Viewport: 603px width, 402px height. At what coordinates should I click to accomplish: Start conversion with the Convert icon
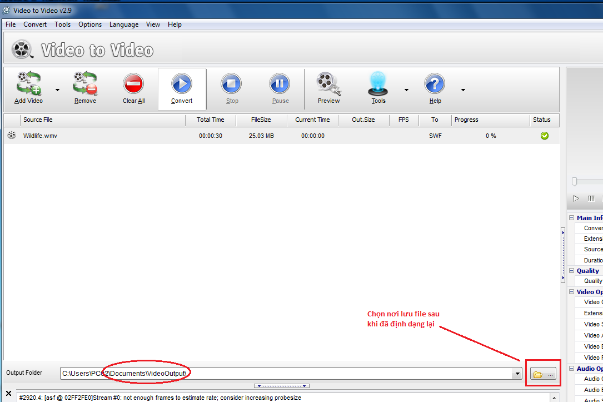pos(182,85)
